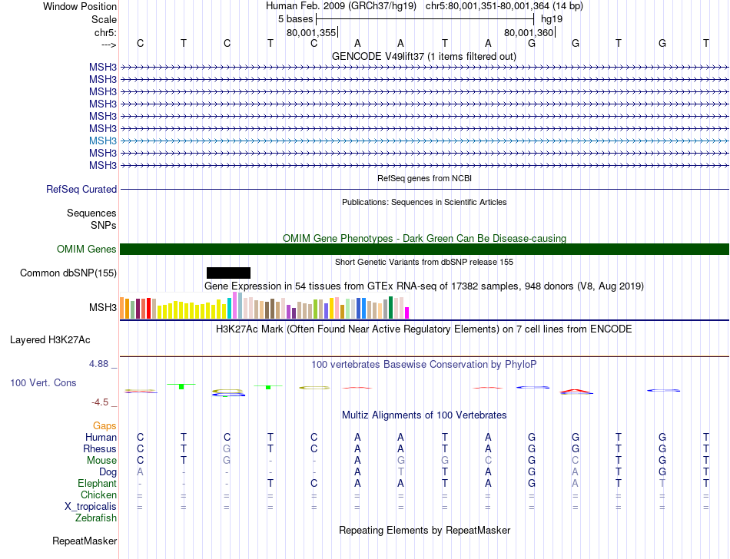
Task: Open Repeating Elements by RepeatMasker title
Action: (424, 530)
